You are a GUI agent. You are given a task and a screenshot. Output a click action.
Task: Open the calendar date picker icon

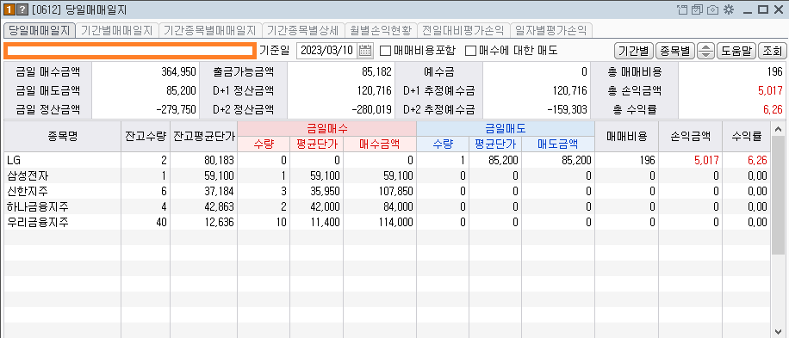coord(365,50)
